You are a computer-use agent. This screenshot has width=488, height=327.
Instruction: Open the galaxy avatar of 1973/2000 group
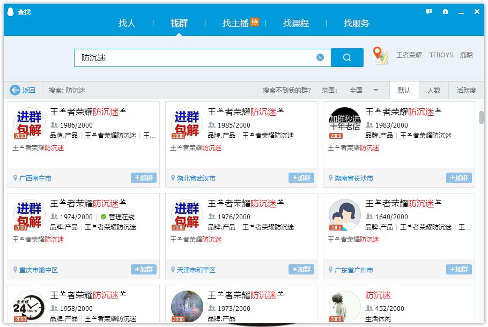187,307
